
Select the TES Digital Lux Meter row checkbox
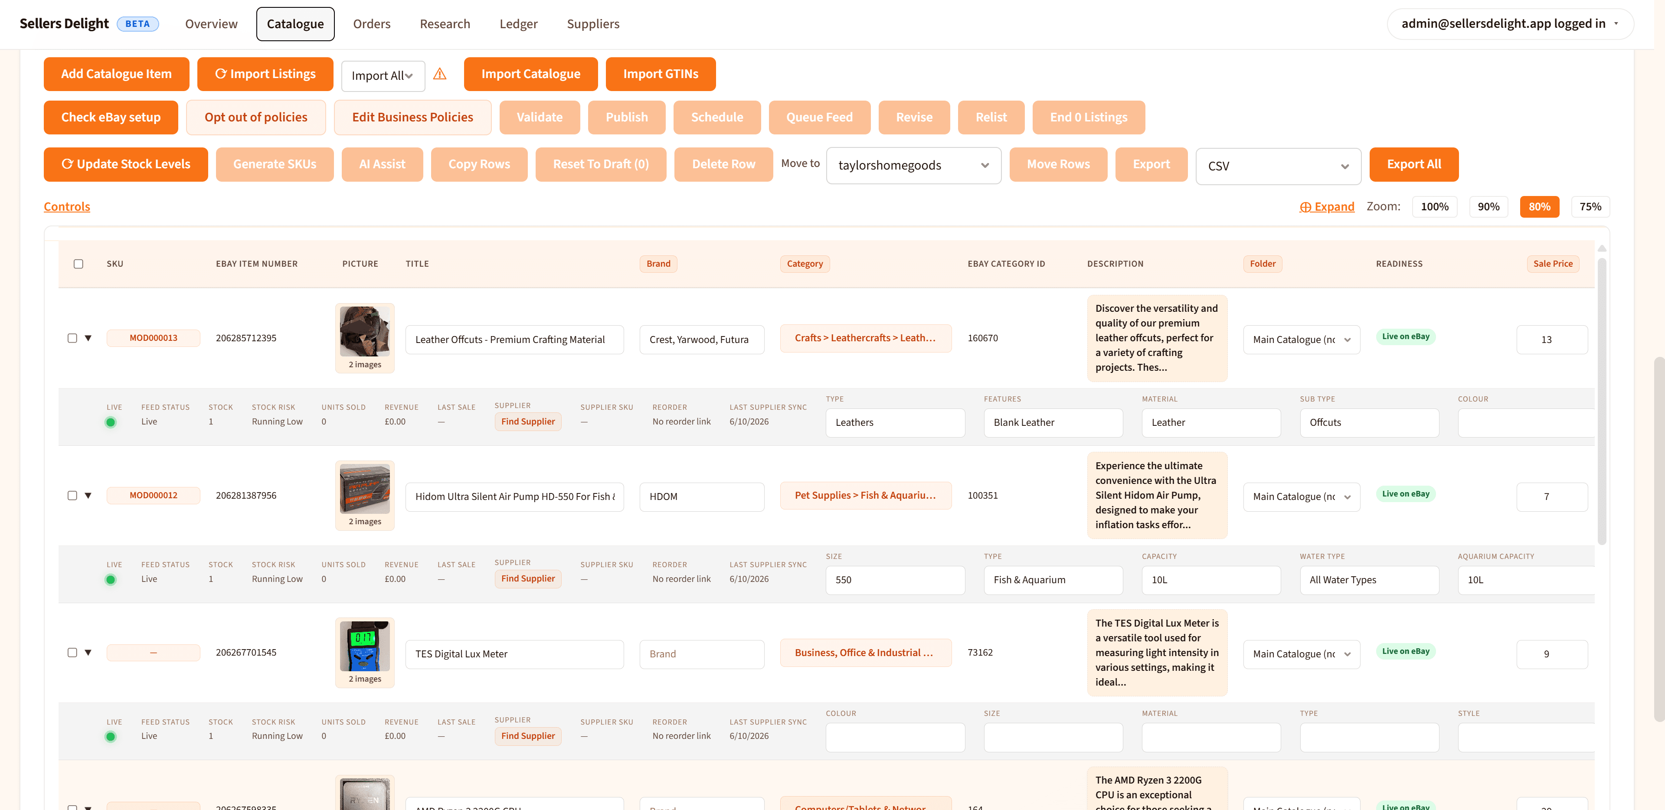point(72,652)
